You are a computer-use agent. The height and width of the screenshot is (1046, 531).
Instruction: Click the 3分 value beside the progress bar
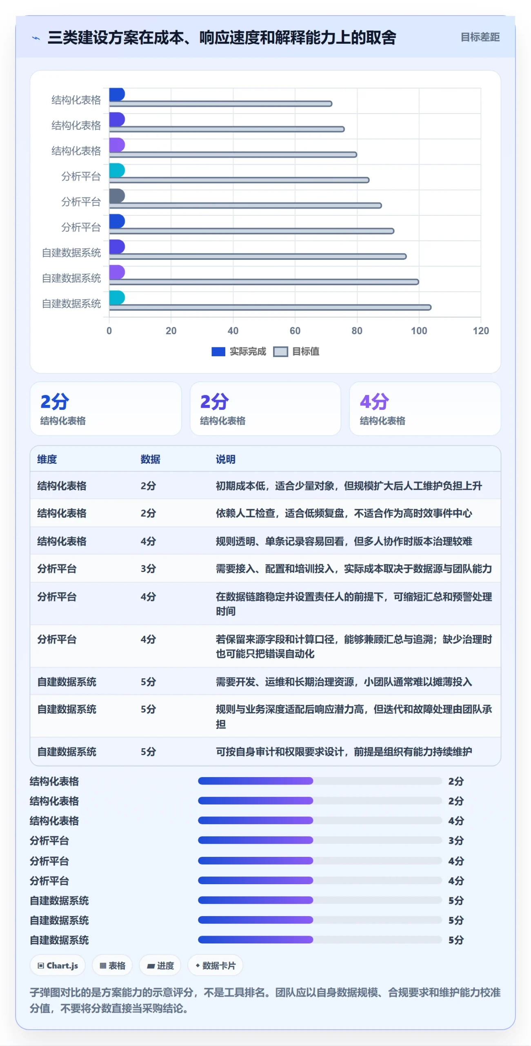point(456,840)
